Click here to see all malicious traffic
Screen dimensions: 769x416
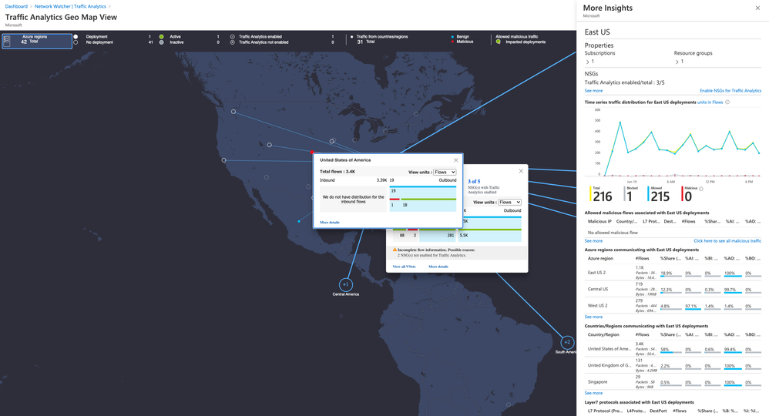[x=727, y=241]
